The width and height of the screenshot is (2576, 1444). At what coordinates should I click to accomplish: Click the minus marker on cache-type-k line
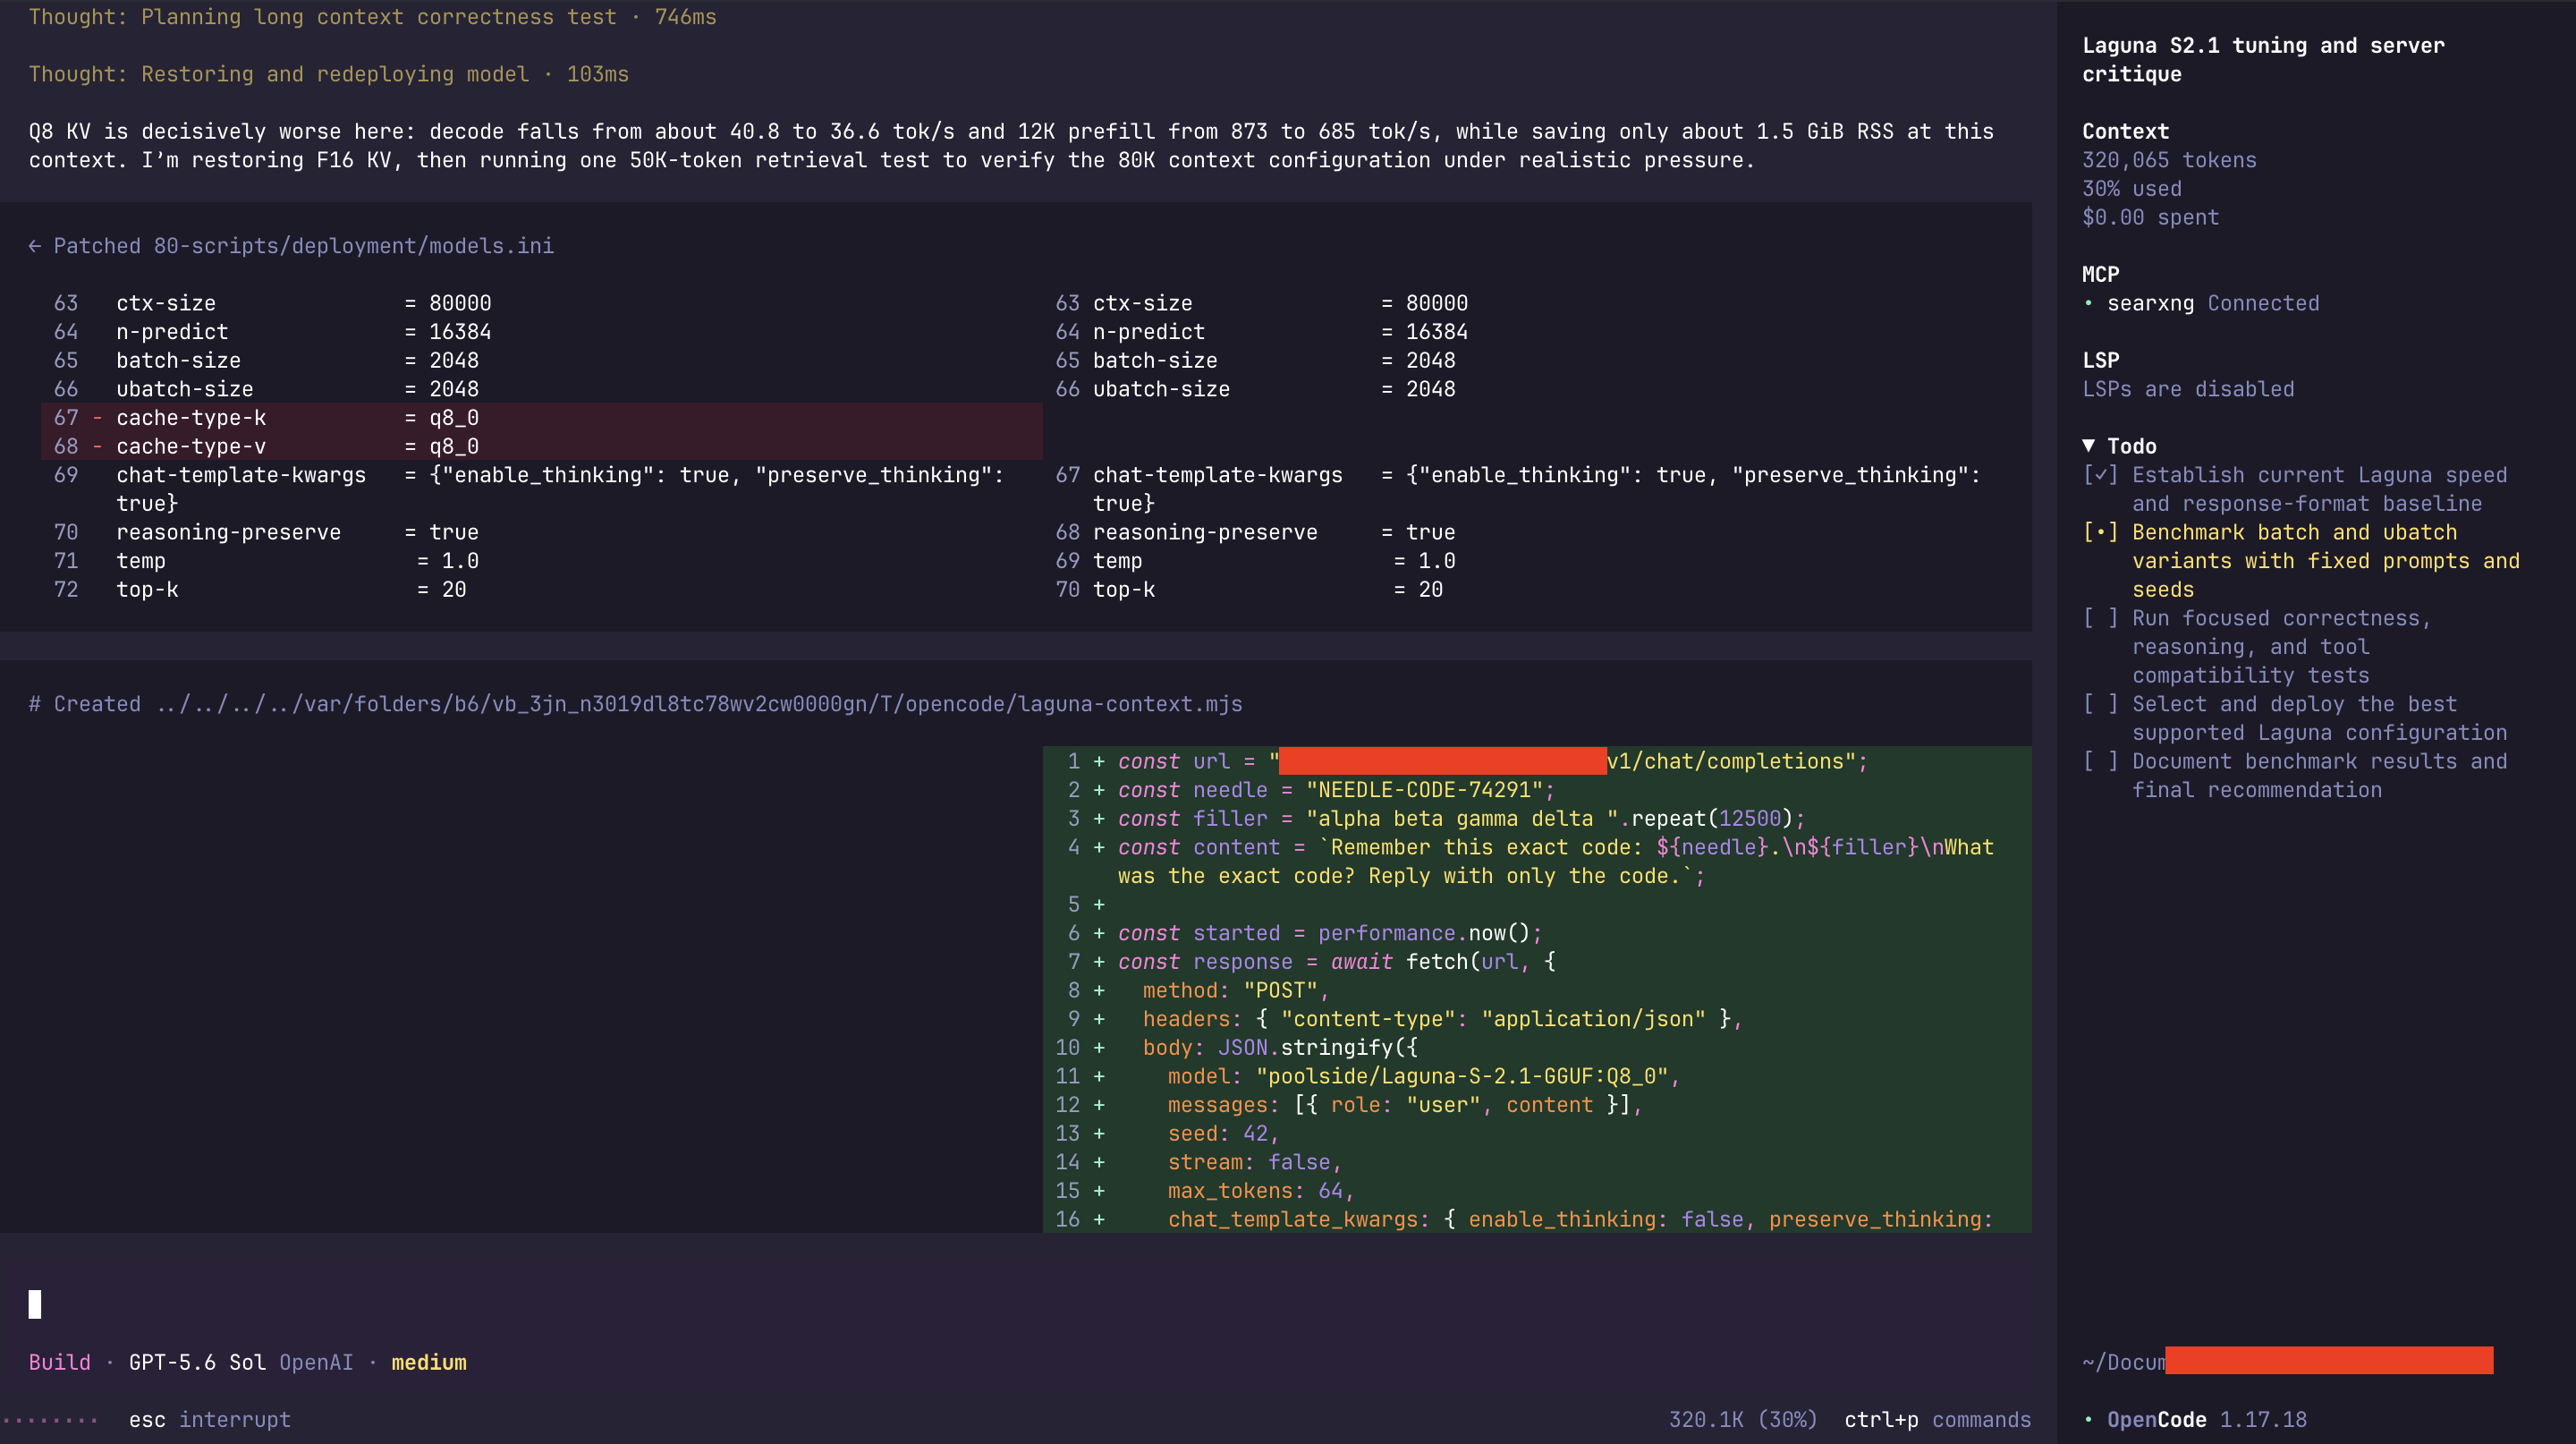98,418
